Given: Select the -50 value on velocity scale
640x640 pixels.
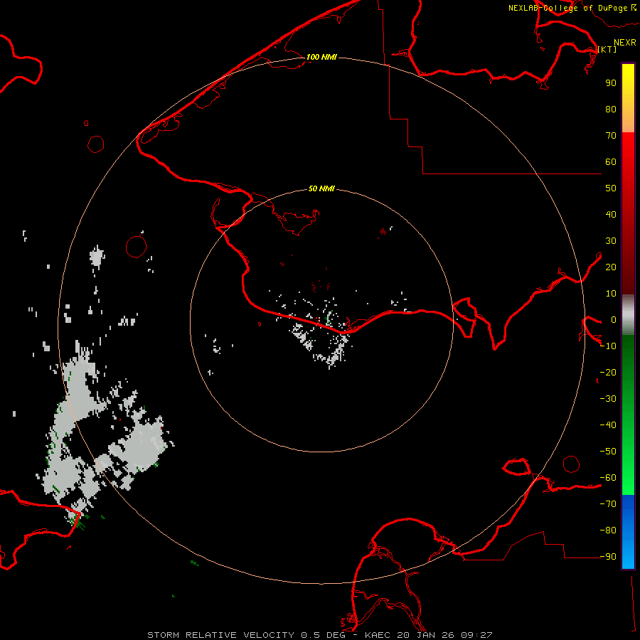Looking at the screenshot, I should click(x=608, y=451).
